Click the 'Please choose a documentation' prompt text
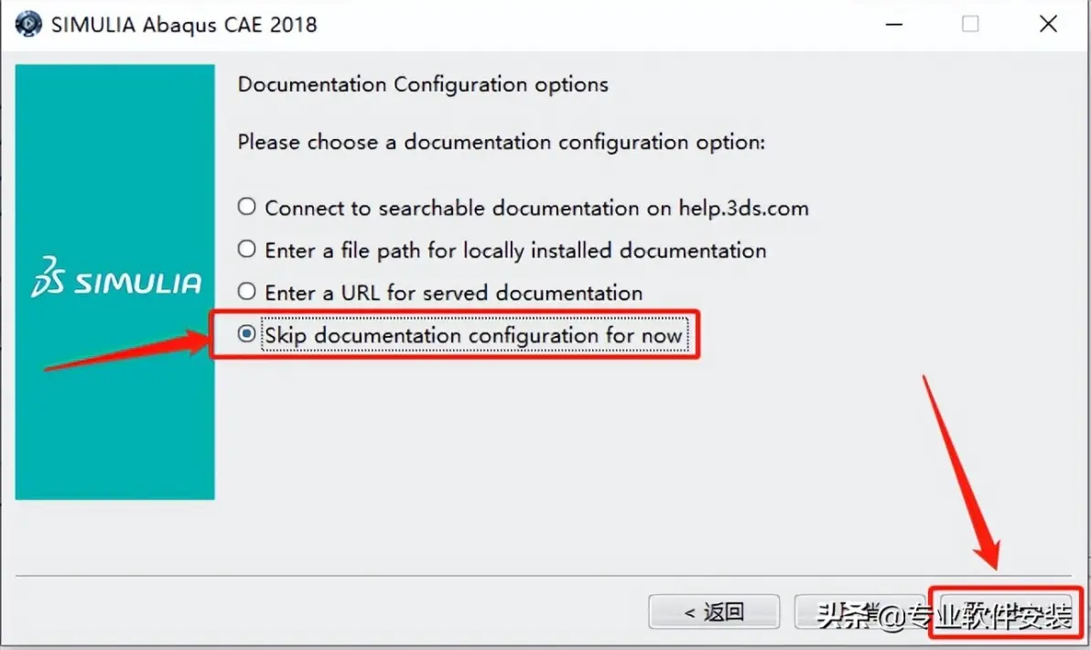Image resolution: width=1091 pixels, height=650 pixels. click(x=501, y=142)
